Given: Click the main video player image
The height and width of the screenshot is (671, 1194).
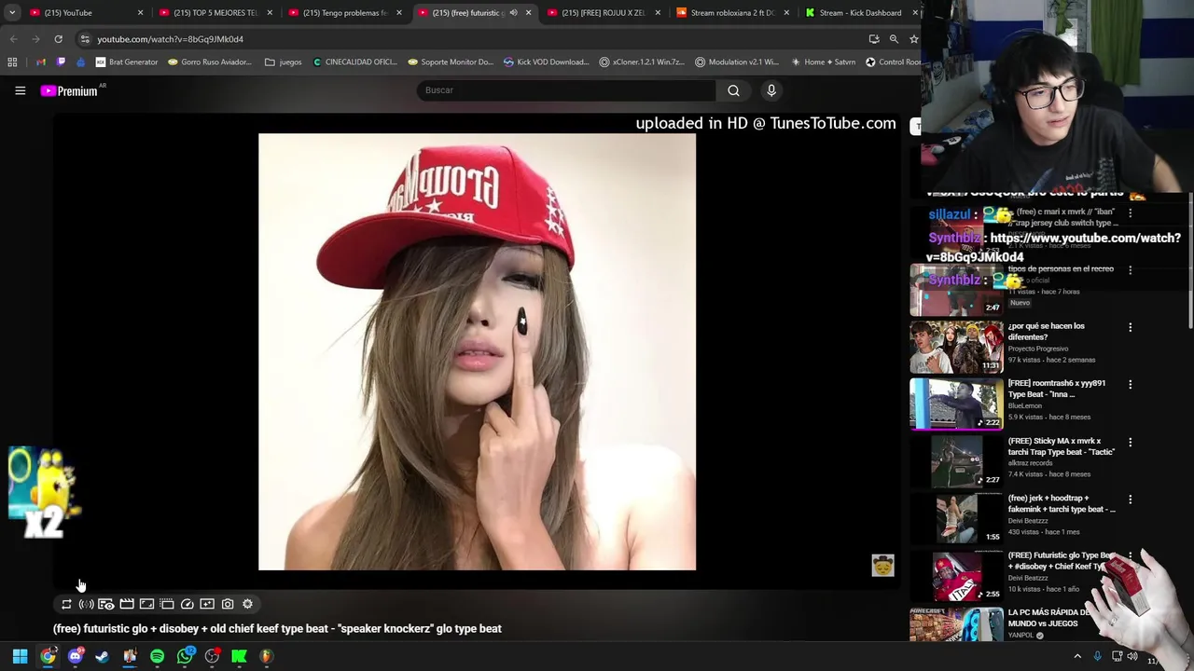Looking at the screenshot, I should pos(477,351).
